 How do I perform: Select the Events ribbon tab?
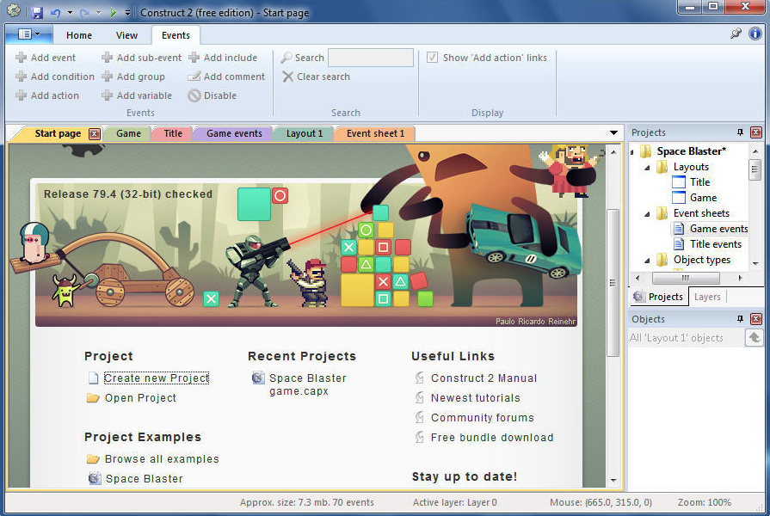click(176, 35)
